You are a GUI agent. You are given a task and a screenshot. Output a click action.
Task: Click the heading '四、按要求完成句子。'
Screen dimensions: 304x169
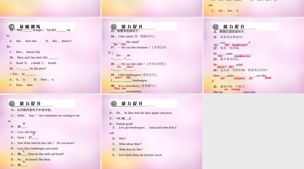(126, 31)
